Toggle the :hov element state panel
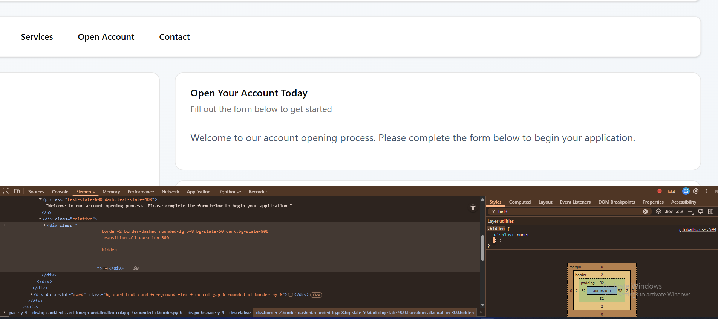This screenshot has width=718, height=319. coord(669,211)
